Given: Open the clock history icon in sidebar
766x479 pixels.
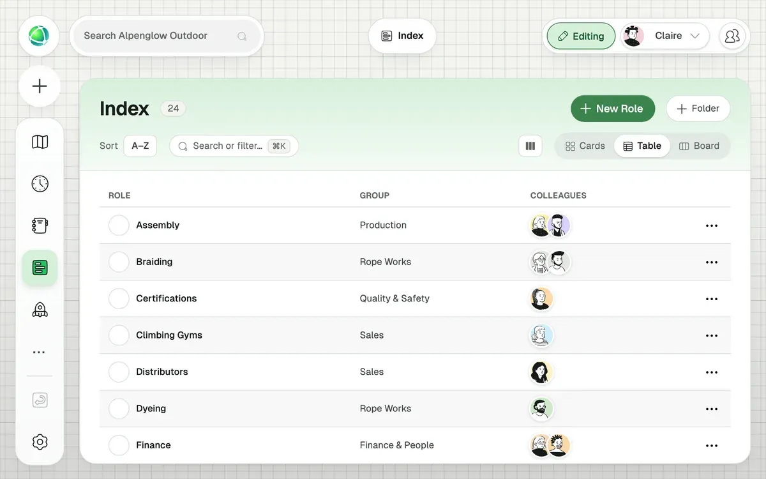Looking at the screenshot, I should [x=40, y=184].
